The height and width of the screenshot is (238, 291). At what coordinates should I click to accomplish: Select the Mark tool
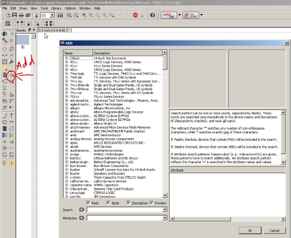point(12,40)
